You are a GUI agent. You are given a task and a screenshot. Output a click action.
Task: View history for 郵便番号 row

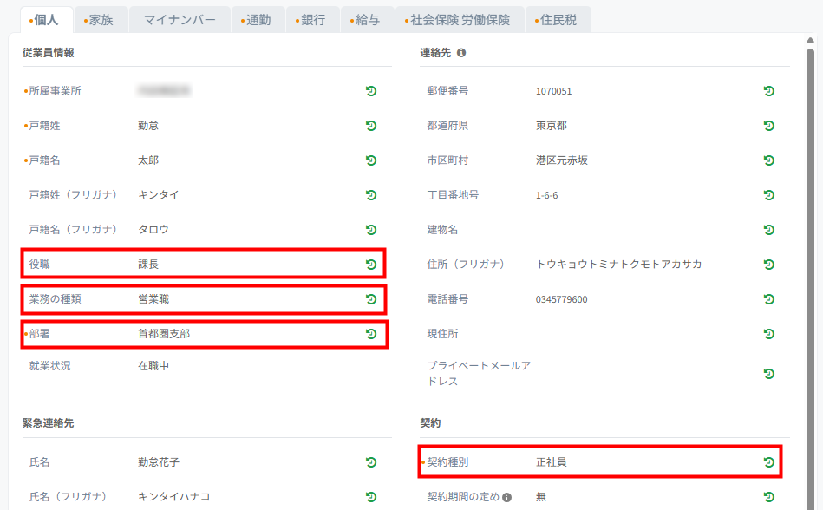769,91
